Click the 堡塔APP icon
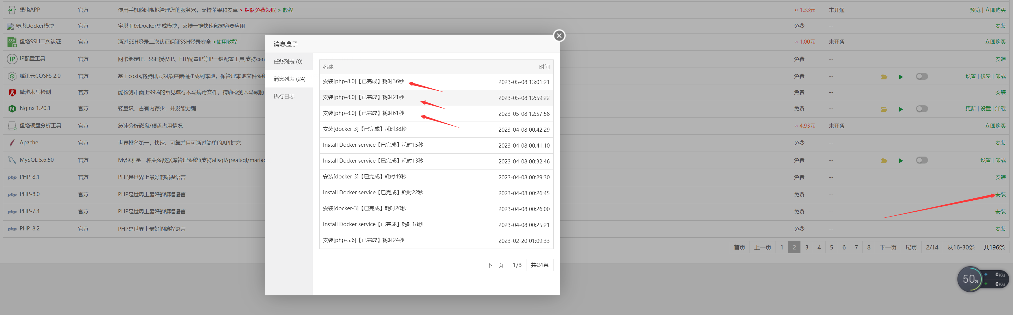The image size is (1013, 315). (x=12, y=10)
